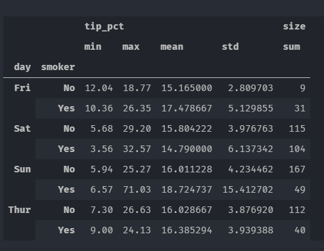
Task: Click the max column header
Action: pyautogui.click(x=131, y=47)
